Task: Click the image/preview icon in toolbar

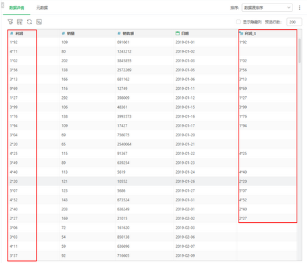Action: point(39,22)
